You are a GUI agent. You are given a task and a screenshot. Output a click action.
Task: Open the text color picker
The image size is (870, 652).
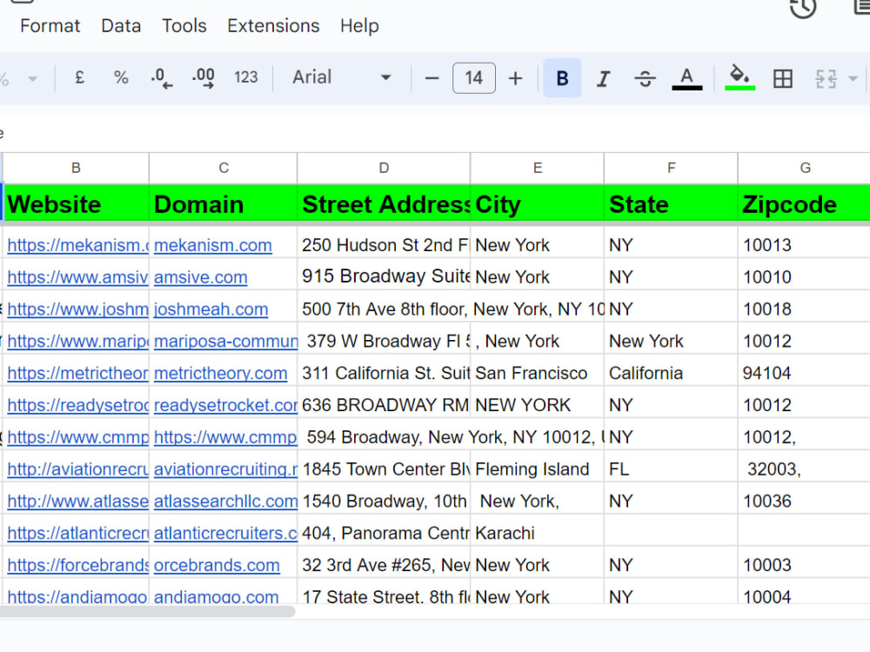coord(687,78)
